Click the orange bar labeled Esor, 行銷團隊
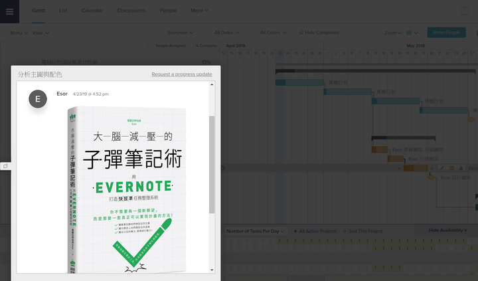 click(x=396, y=159)
